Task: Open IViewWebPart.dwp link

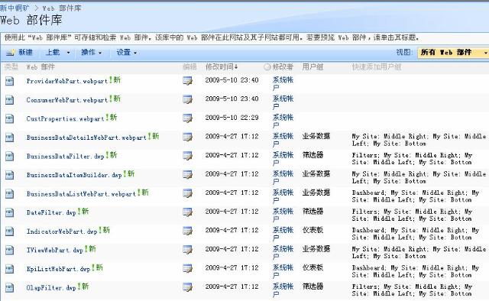Action: [x=54, y=250]
